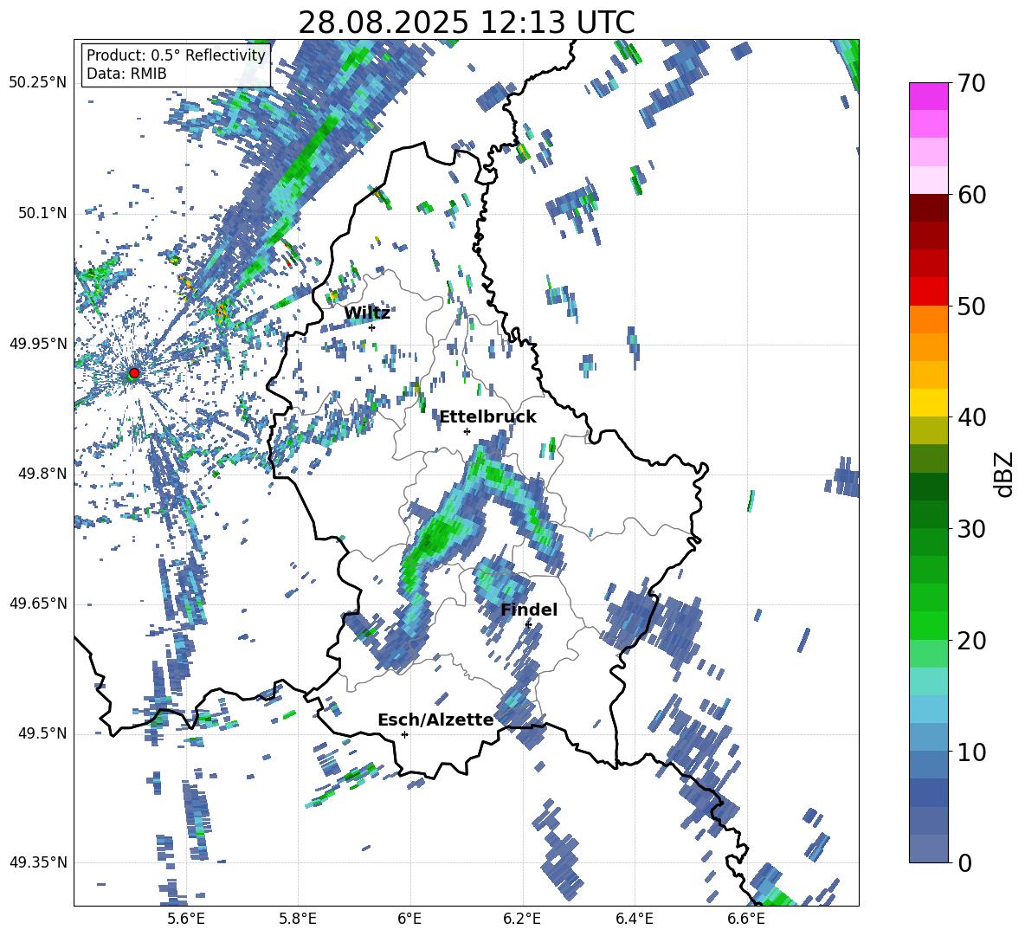1025x936 pixels.
Task: Click the 49.65°N latitude tick label
Action: tap(38, 604)
